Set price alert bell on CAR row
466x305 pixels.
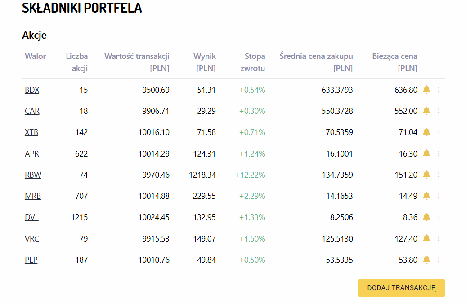point(426,111)
